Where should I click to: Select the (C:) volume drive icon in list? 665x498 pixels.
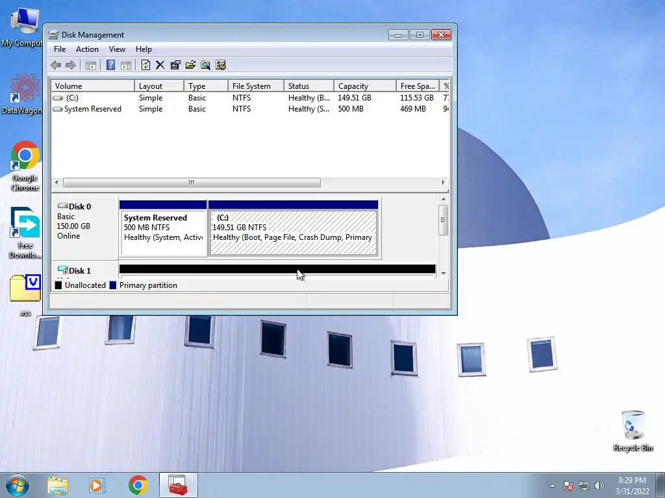tap(58, 98)
